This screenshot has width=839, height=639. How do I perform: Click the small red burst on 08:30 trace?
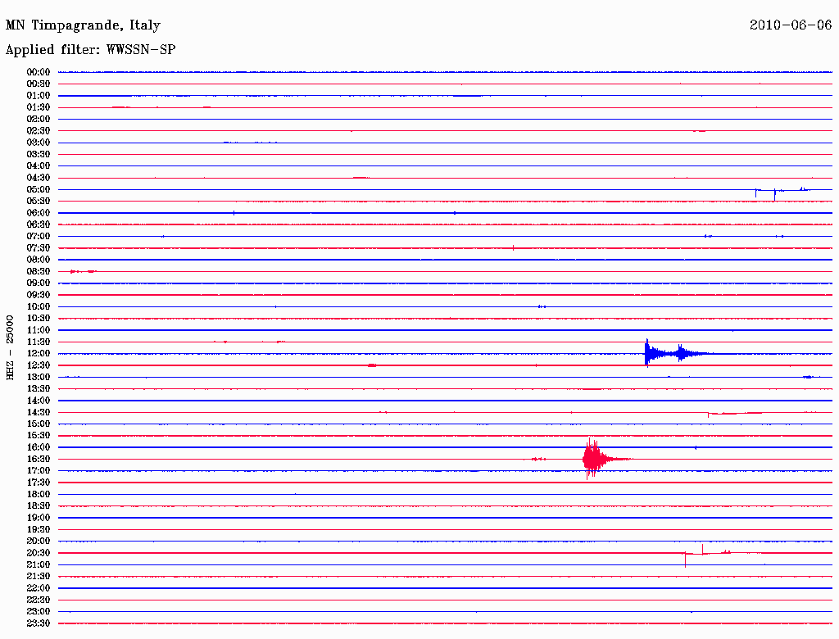pos(83,272)
